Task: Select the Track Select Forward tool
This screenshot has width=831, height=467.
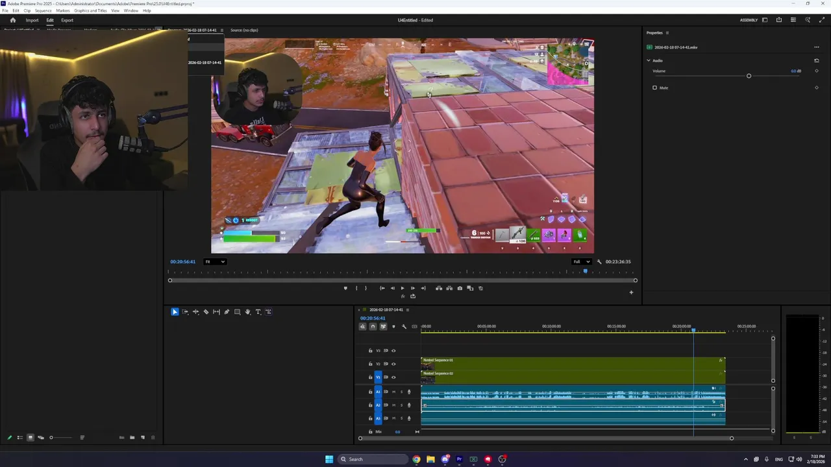Action: (x=185, y=312)
